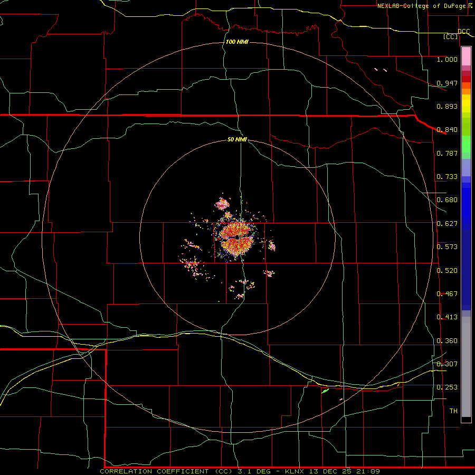Click the 0.573 value on the scale
The image size is (475, 475).
pos(447,247)
